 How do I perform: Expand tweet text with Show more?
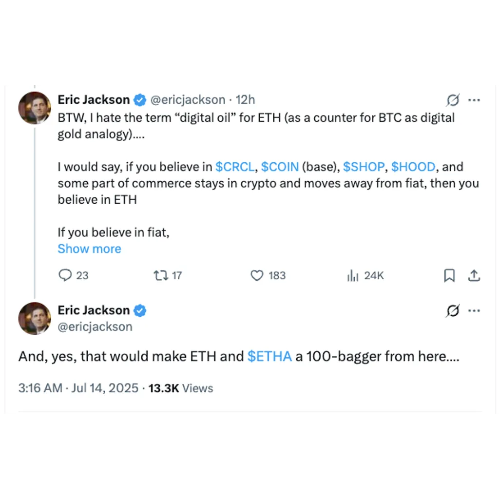pyautogui.click(x=90, y=249)
